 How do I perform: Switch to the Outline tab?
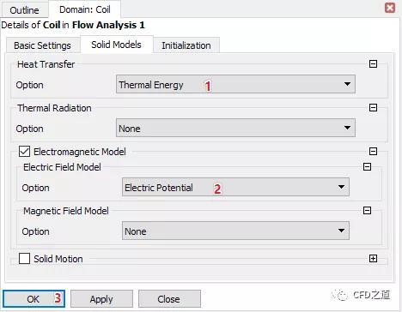[24, 10]
